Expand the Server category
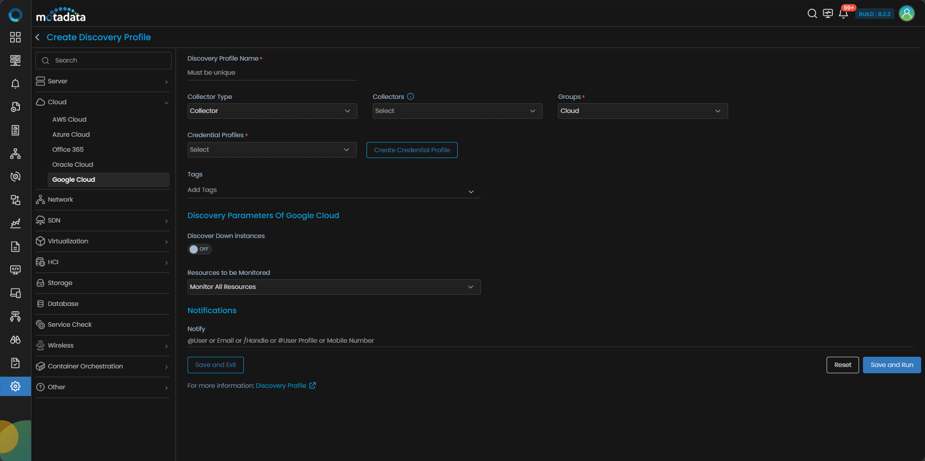Image resolution: width=925 pixels, height=461 pixels. click(102, 81)
